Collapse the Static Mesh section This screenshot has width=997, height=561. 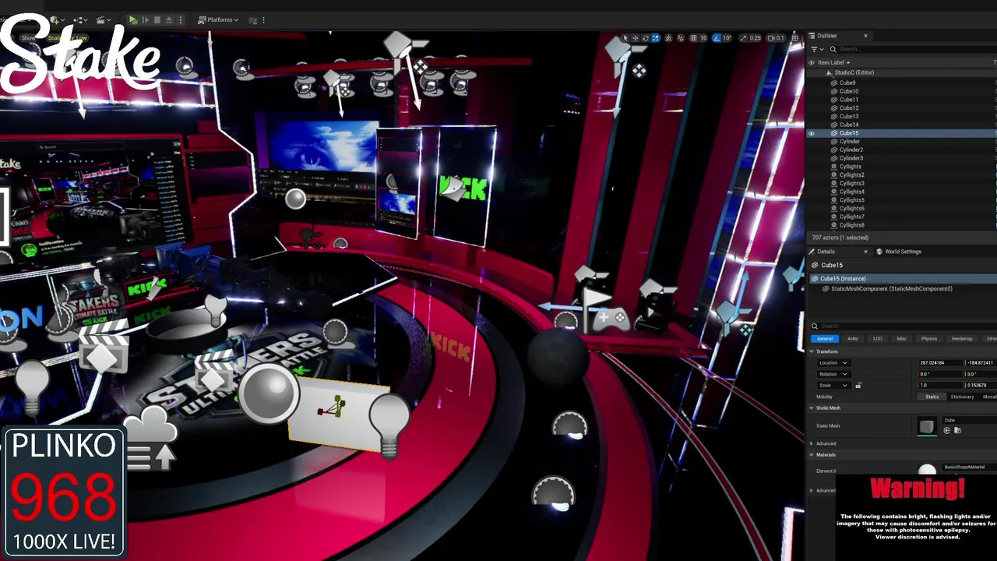click(812, 408)
